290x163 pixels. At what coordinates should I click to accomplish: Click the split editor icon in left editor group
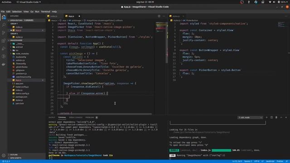(x=159, y=16)
